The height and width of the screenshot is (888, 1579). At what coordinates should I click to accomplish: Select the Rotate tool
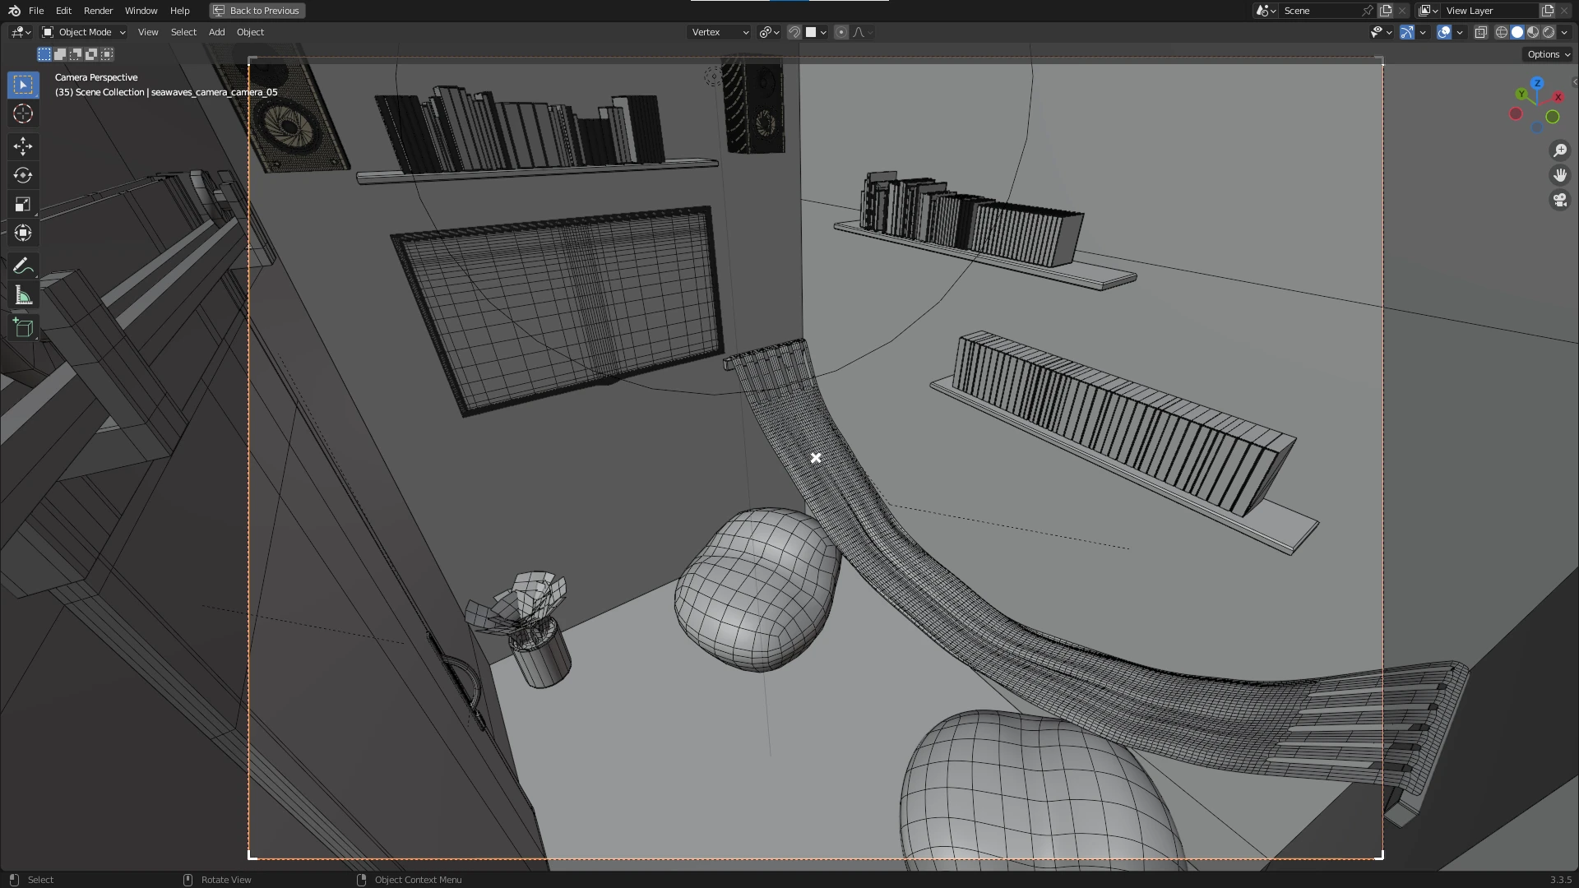click(23, 175)
